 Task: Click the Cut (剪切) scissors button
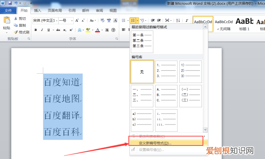click(x=20, y=19)
